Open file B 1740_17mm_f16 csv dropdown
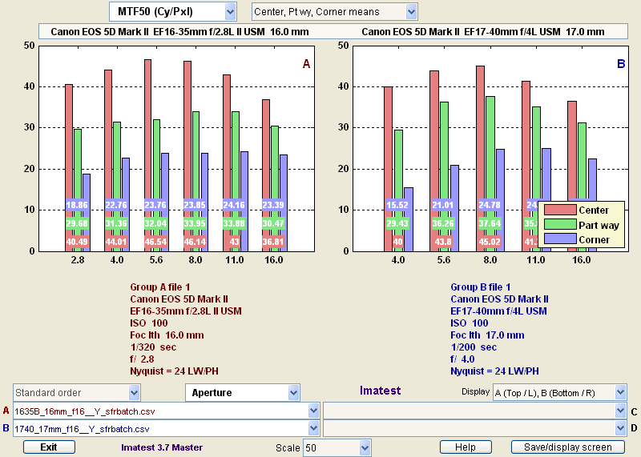The width and height of the screenshot is (641, 457). [167, 429]
